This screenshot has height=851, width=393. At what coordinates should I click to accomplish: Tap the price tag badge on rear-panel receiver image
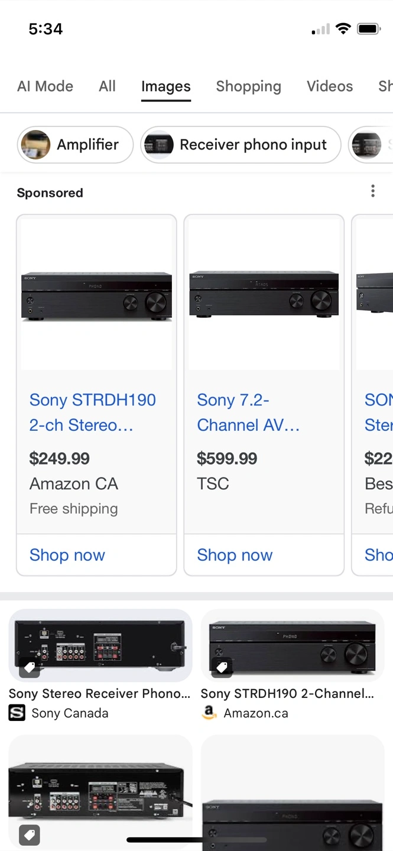30,668
